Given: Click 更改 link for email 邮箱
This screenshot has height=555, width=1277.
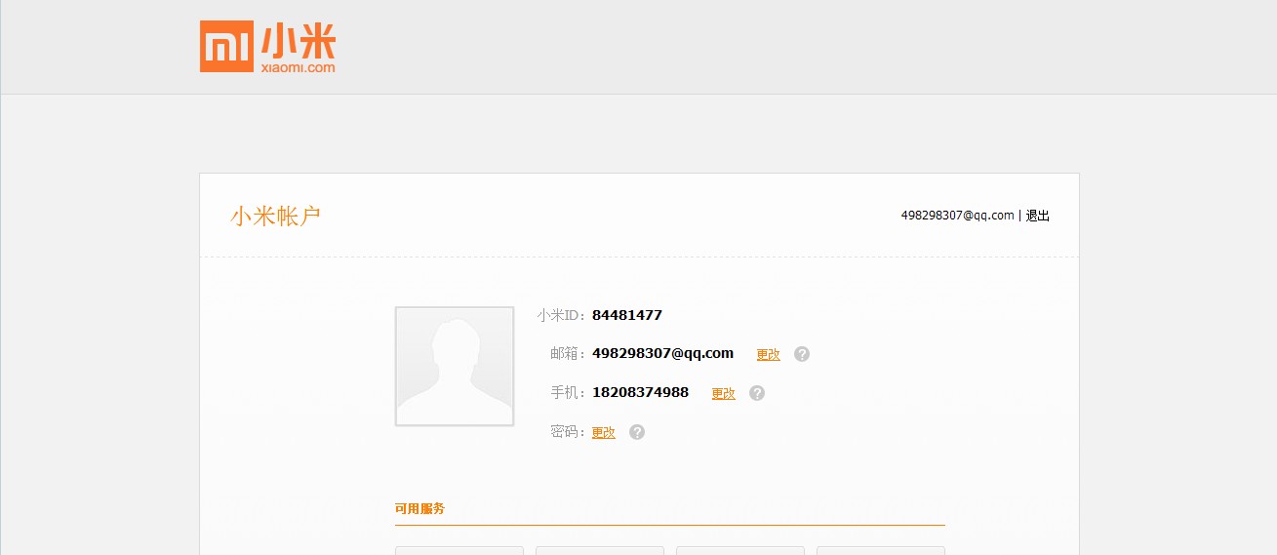Looking at the screenshot, I should (x=769, y=354).
